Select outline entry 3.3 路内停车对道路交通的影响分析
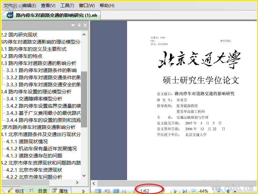The image size is (258, 194). coord(39,63)
